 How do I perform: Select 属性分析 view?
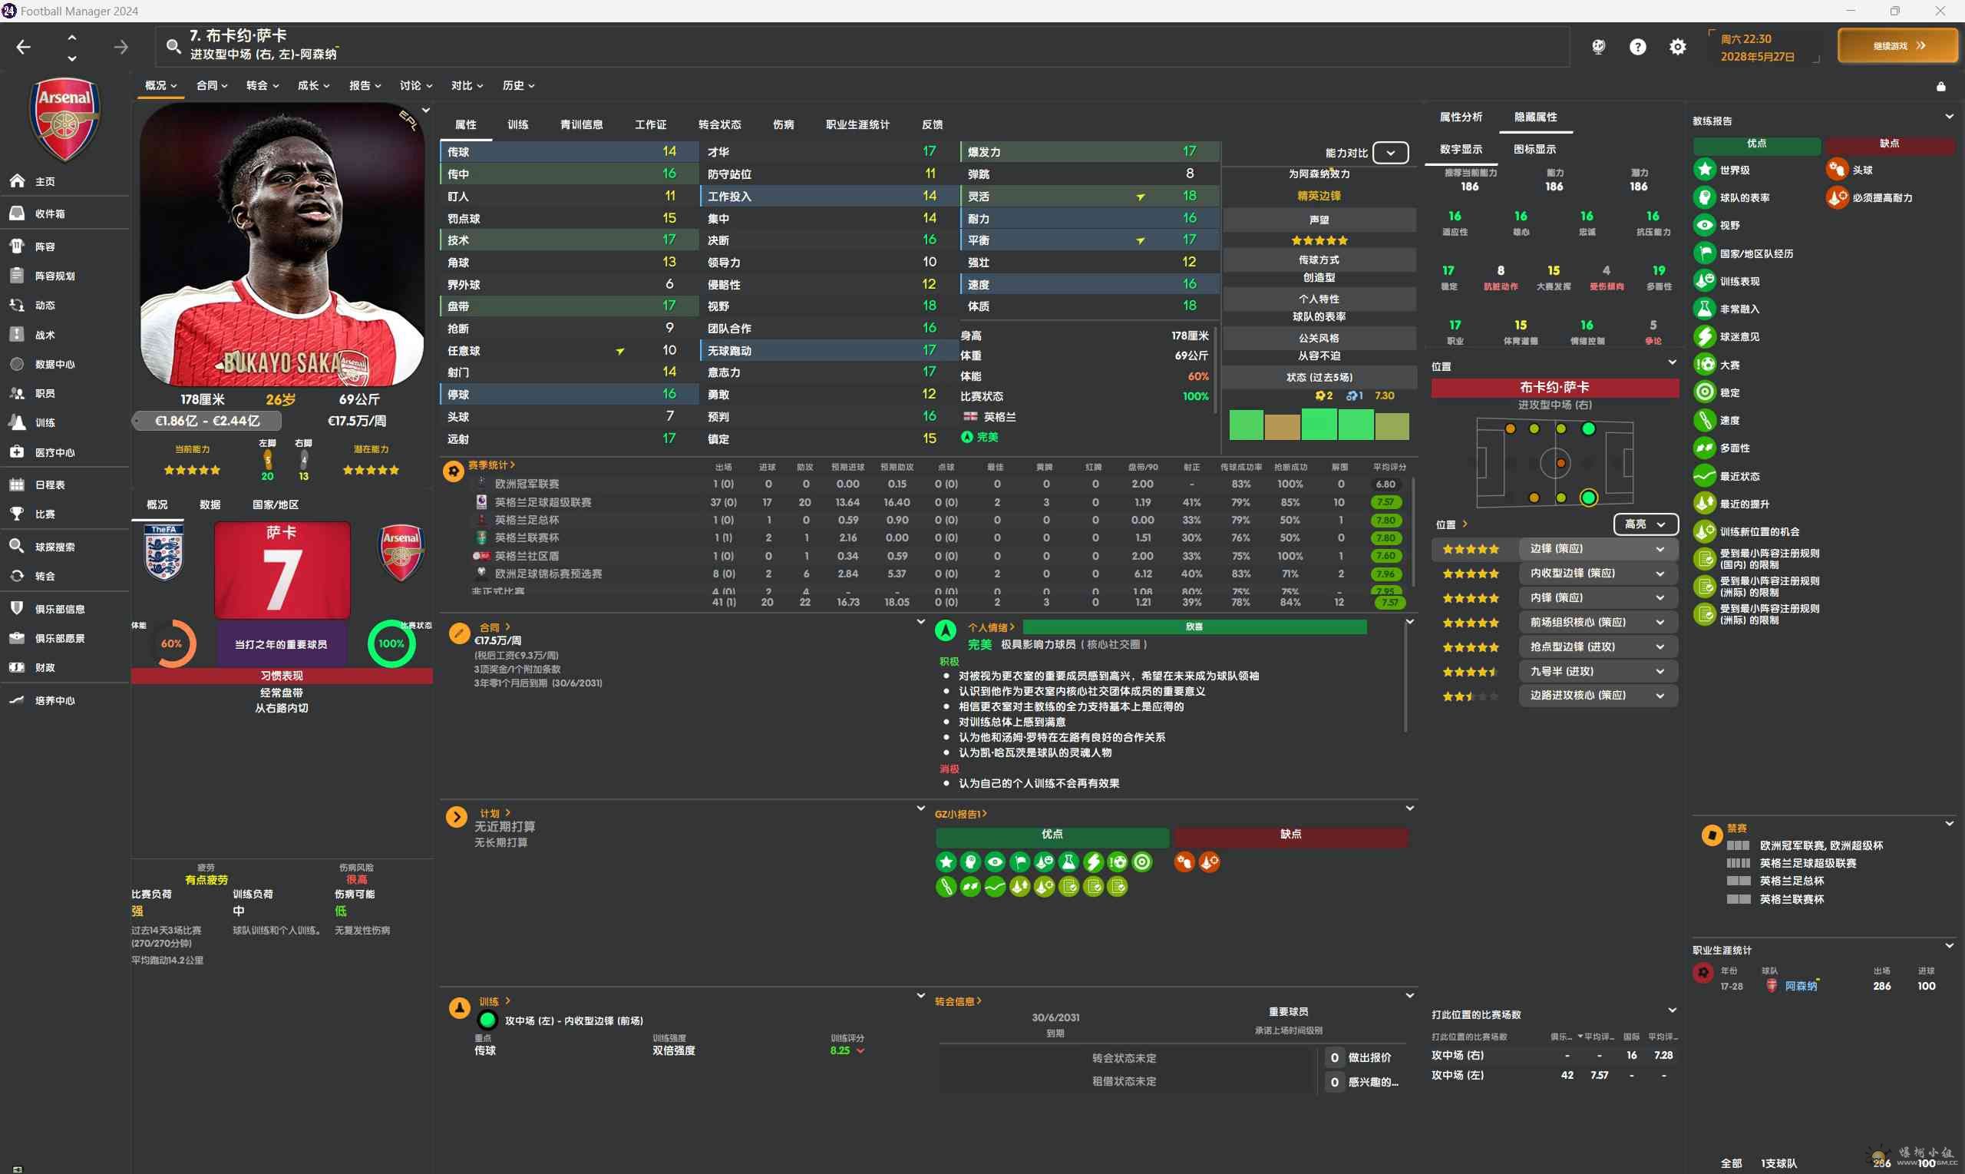coord(1461,117)
